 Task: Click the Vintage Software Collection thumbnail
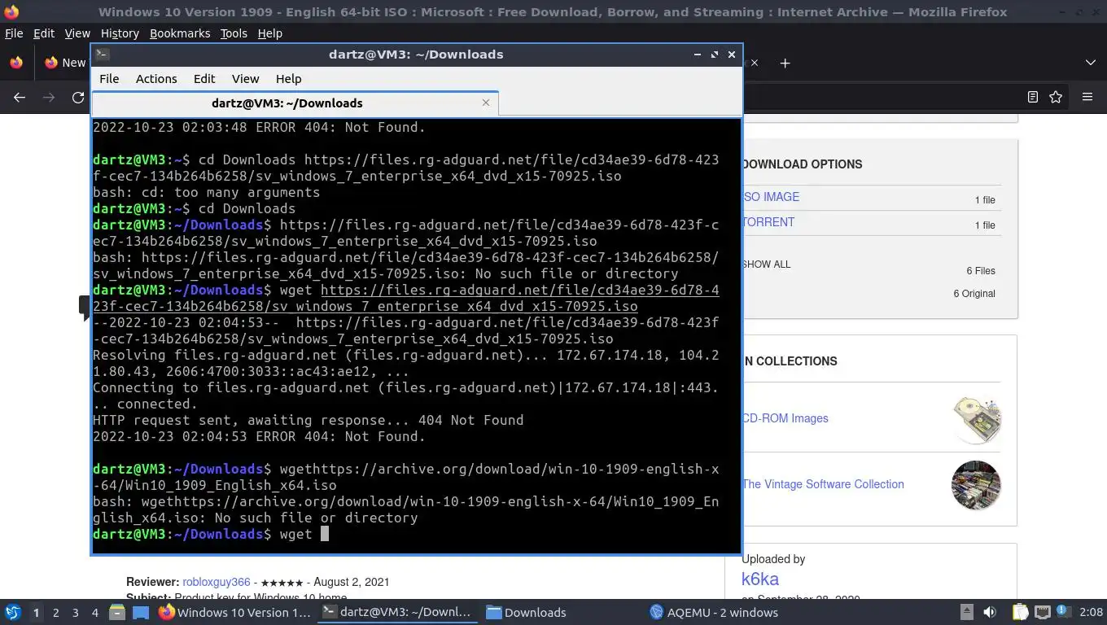[x=976, y=485]
